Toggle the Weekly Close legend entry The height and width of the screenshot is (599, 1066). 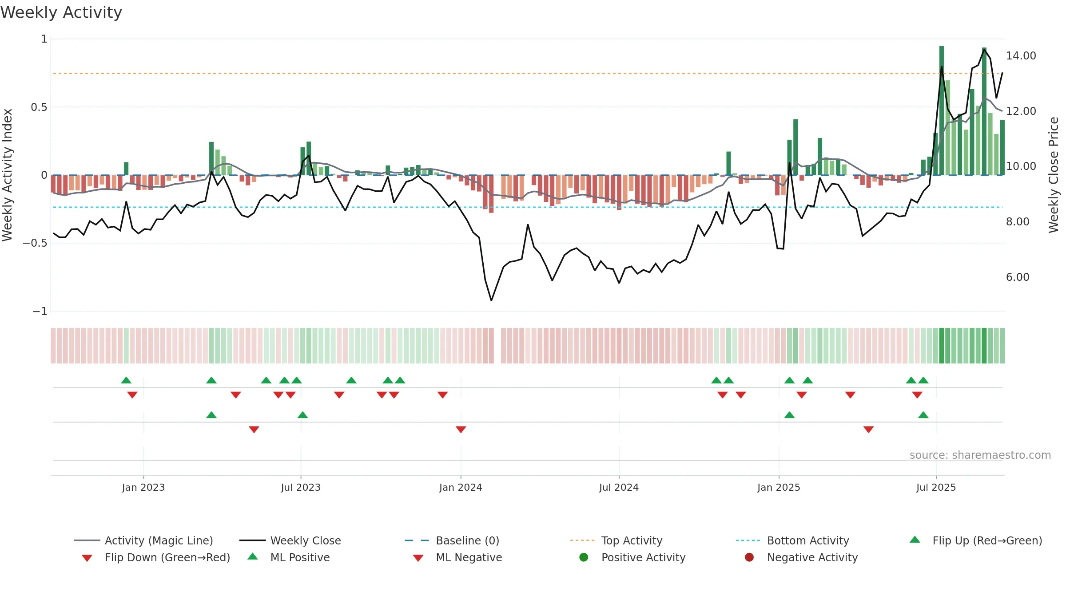(290, 540)
